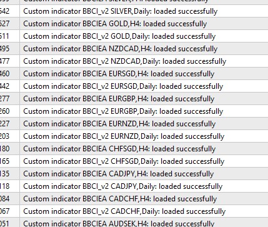This screenshot has height=227, width=268.
Task: Select the BBCIEA CHFSGD,H4 loaded message
Action: (x=119, y=149)
